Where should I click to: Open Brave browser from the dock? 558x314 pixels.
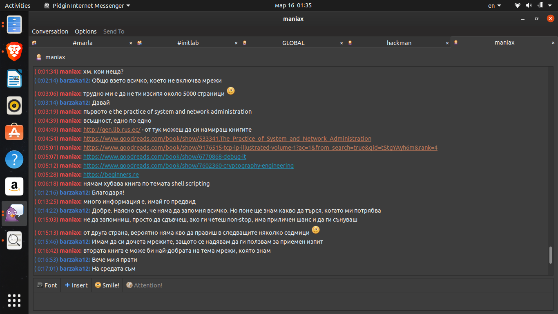[14, 52]
